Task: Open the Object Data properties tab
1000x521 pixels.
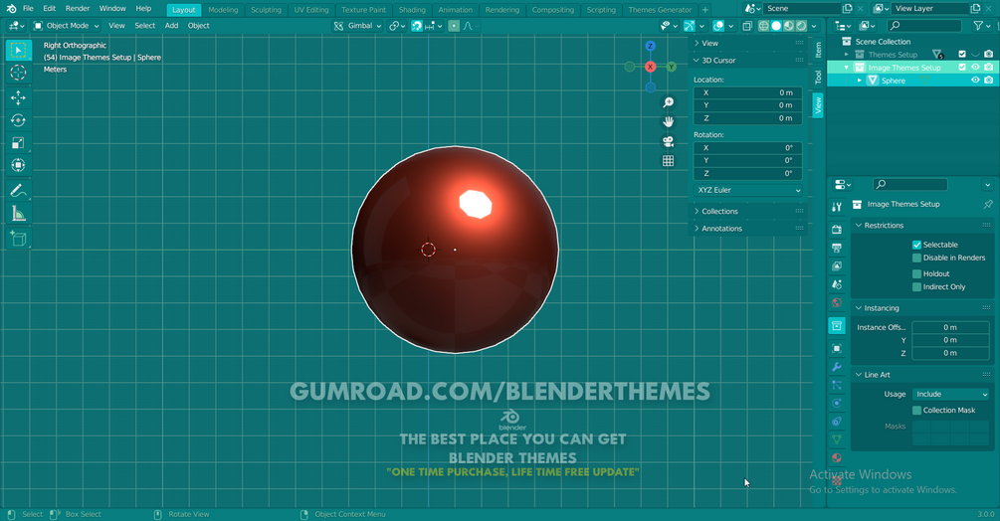Action: coord(837,439)
